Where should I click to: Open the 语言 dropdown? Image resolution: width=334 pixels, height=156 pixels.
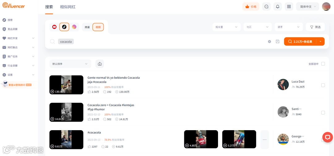click(289, 27)
